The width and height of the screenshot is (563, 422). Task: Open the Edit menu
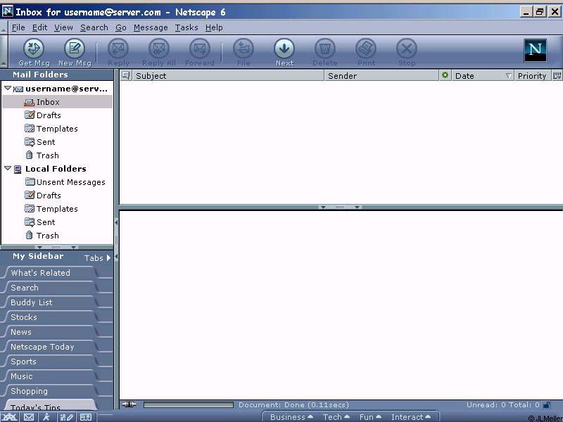(x=39, y=27)
